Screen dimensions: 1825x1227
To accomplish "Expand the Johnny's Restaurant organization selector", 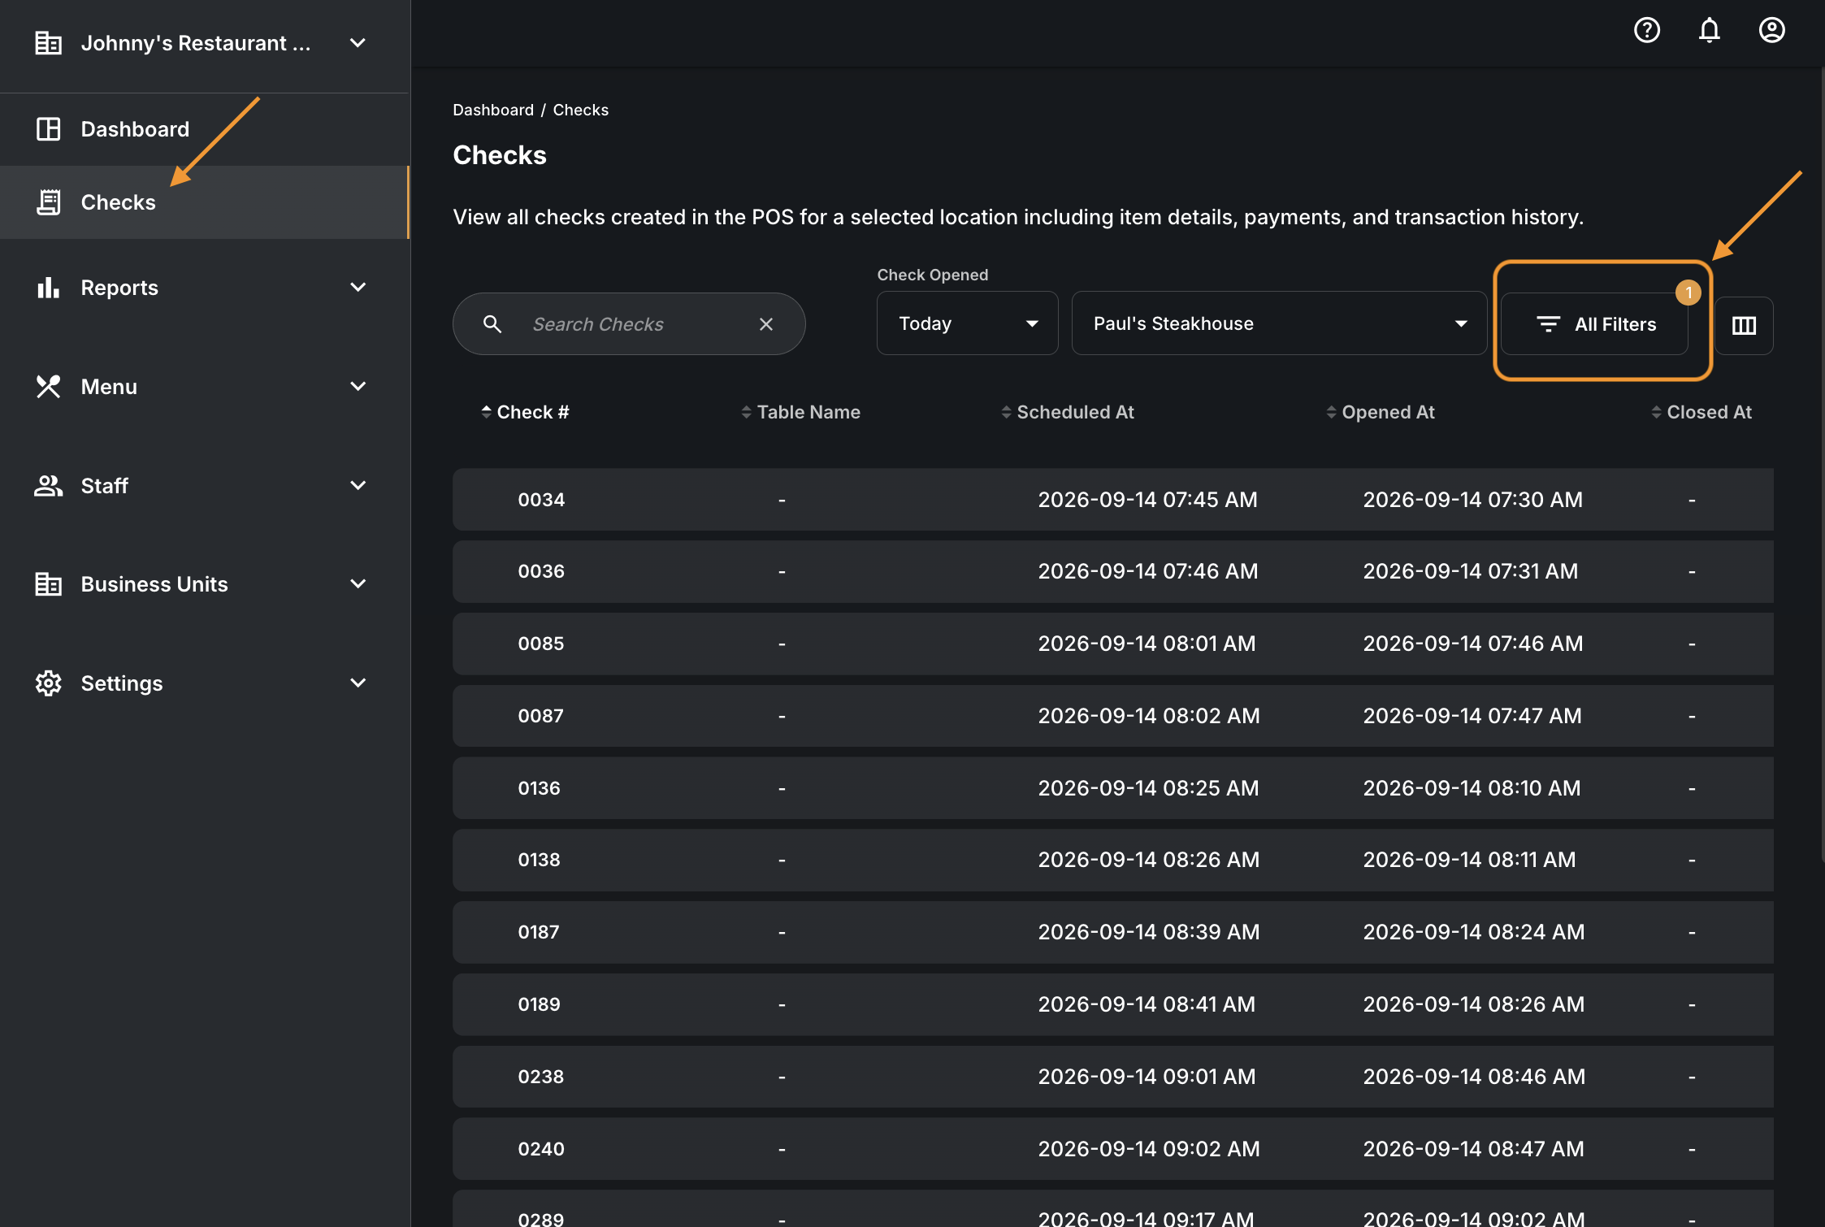I will point(358,43).
